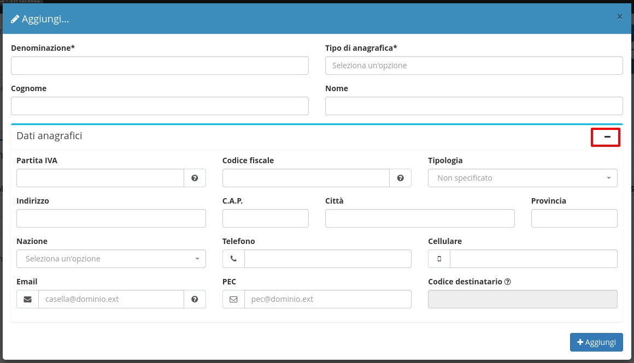Click the envelope icon beside PEC field
The width and height of the screenshot is (634, 363).
233,299
